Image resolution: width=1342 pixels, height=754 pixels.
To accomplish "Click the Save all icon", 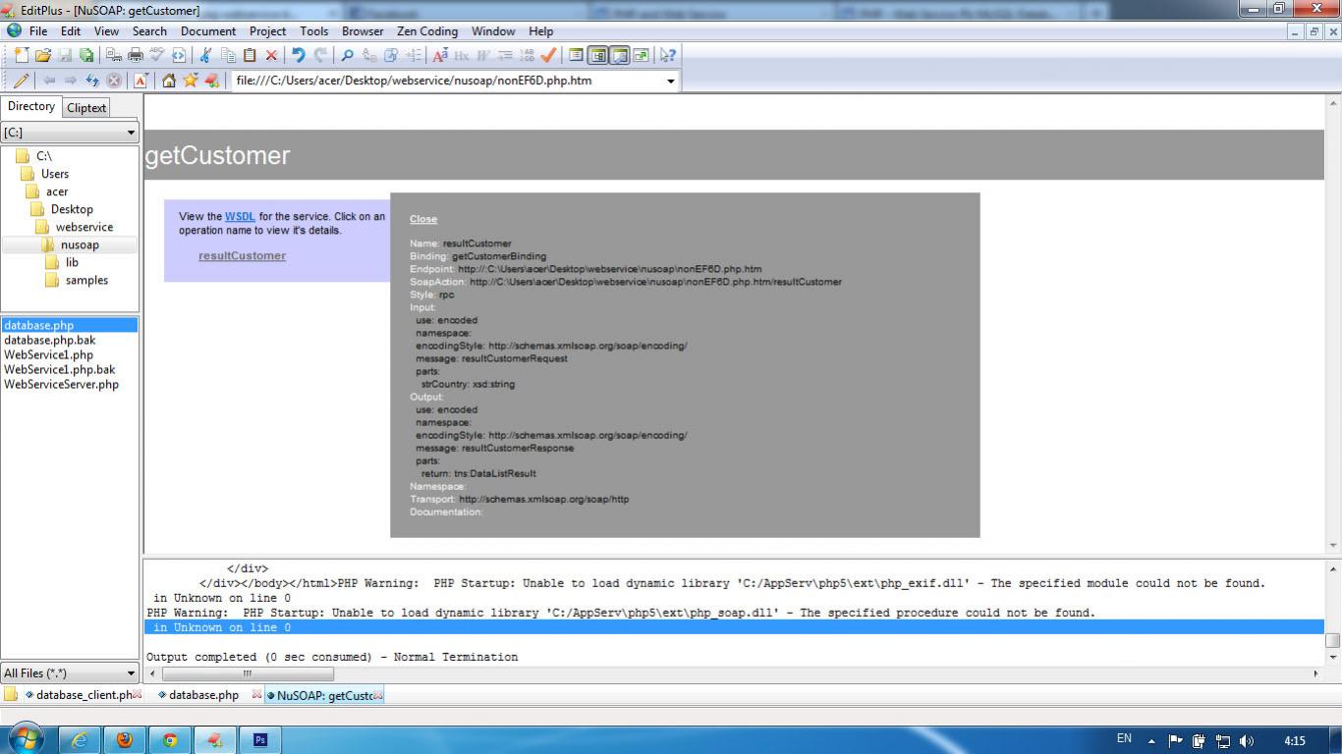I will [x=87, y=55].
